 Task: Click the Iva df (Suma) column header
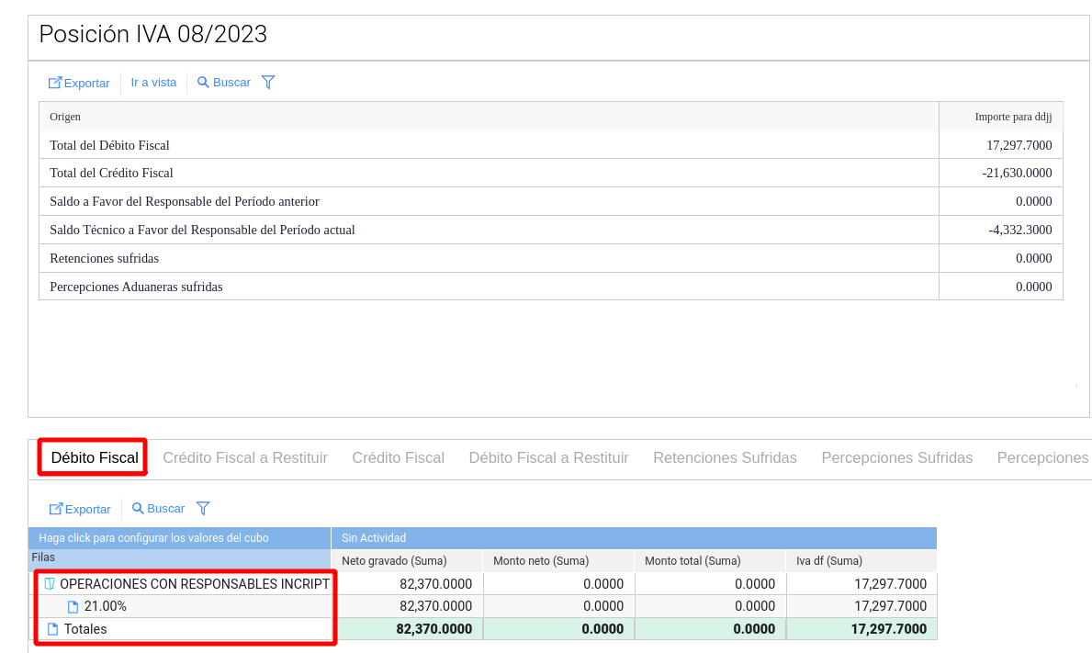(x=829, y=561)
